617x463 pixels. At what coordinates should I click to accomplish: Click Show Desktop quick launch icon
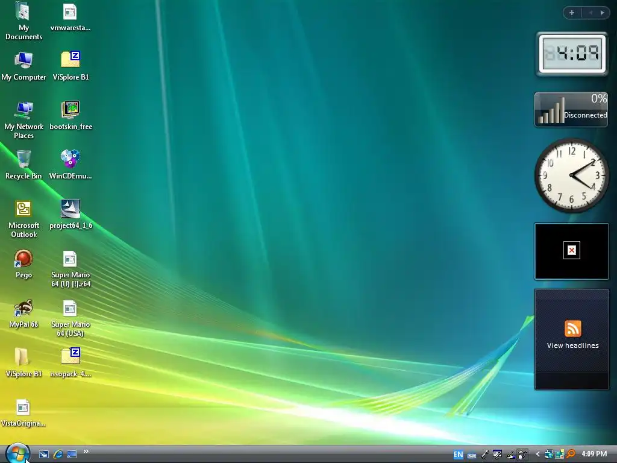(x=43, y=455)
